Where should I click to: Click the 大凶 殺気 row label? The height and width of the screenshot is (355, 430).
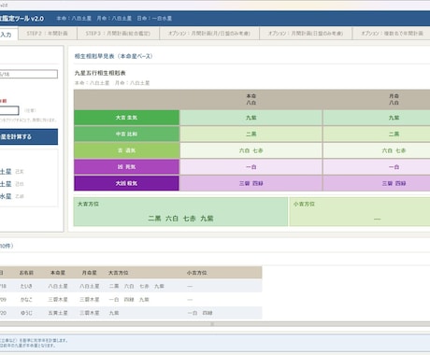[x=126, y=183]
